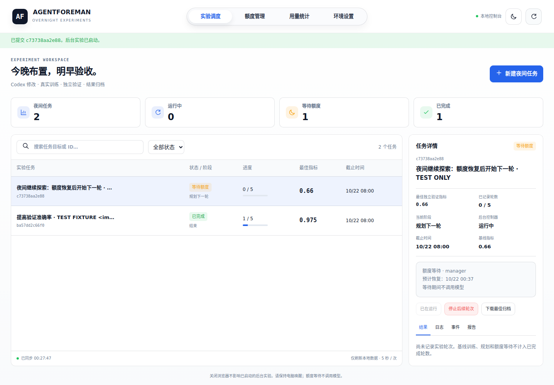Image resolution: width=554 pixels, height=385 pixels.
Task: Click the 预计恢复: 10/22 00:37 text
Action: coord(448,279)
